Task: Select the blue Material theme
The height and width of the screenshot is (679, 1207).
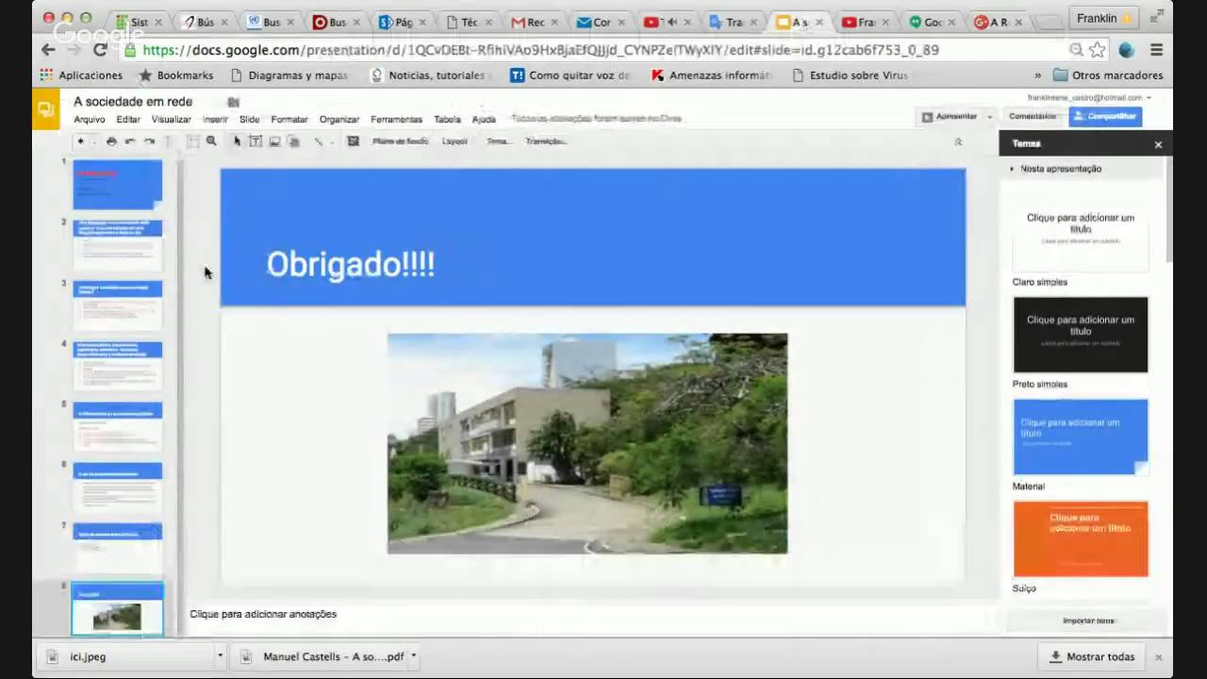Action: (1081, 437)
